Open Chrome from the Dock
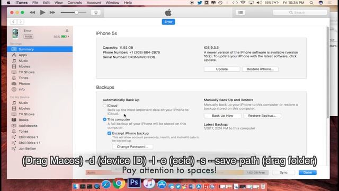Viewport: 339px width, 191px height. [119, 184]
